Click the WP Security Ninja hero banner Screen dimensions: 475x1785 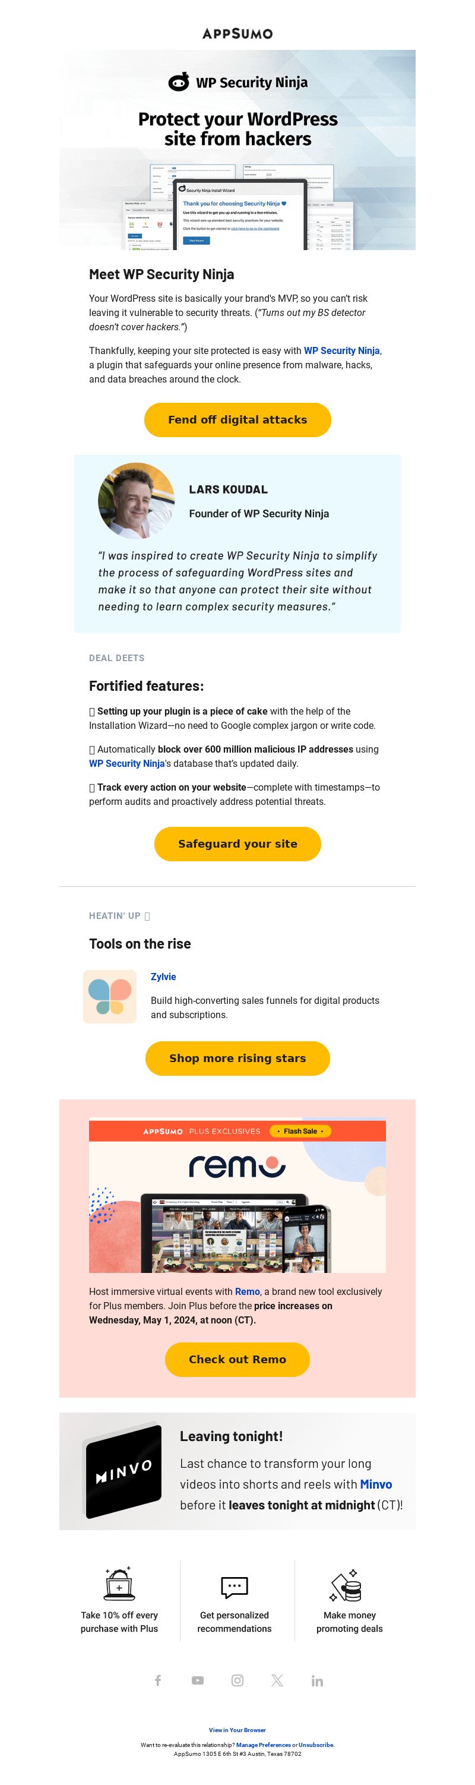(x=237, y=150)
